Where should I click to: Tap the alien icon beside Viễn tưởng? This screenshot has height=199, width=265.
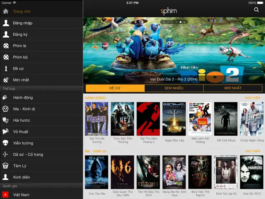click(5, 143)
